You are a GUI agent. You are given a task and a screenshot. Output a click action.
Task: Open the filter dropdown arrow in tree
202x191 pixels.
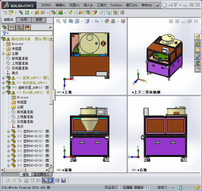(8, 33)
